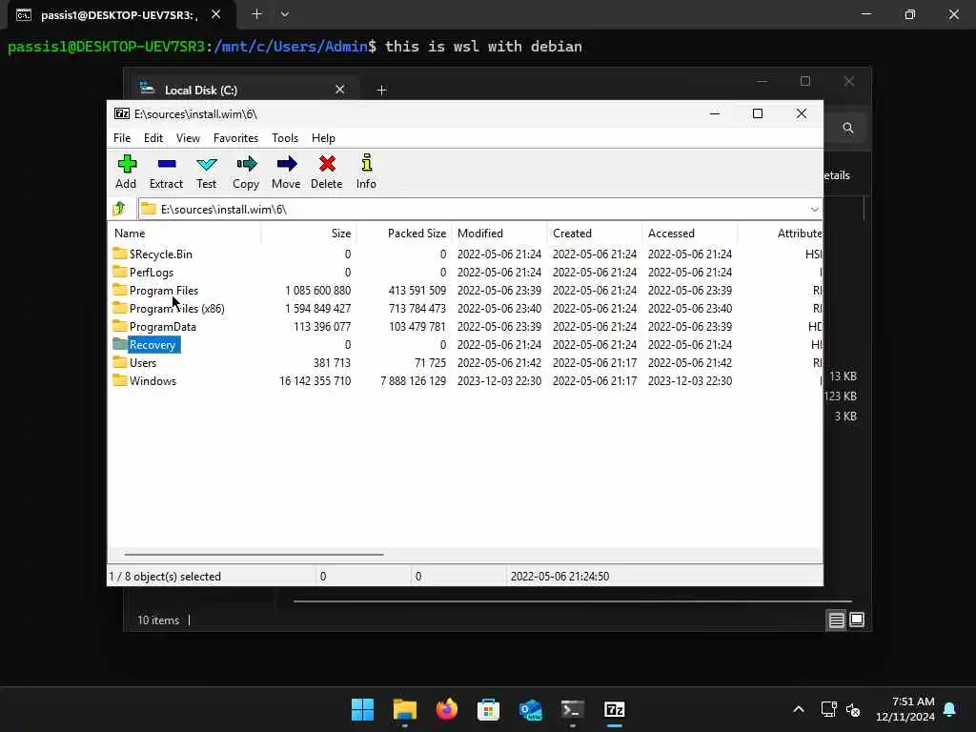Click the File Explorer horizontal scrollbar
Viewport: 976px width, 732px height.
pyautogui.click(x=573, y=601)
